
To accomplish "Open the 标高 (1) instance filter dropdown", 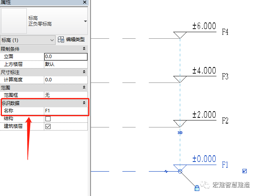I will click(28, 40).
